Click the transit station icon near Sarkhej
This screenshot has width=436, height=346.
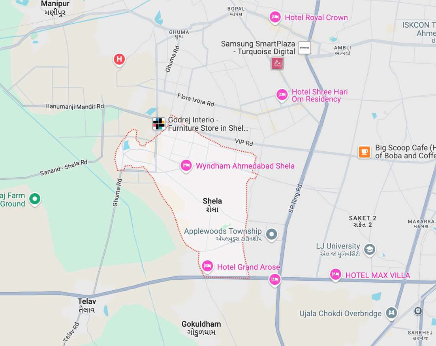pyautogui.click(x=418, y=311)
